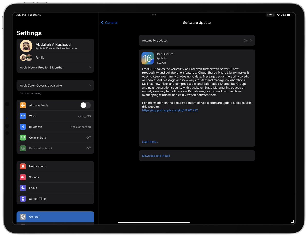Image resolution: width=308 pixels, height=237 pixels.
Task: Tap the 'Apple Inc.' developer text
Action: [162, 58]
